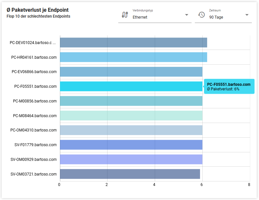Click the PC-EV06866.bartoso.com bar
This screenshot has width=259, height=200.
(x=131, y=72)
